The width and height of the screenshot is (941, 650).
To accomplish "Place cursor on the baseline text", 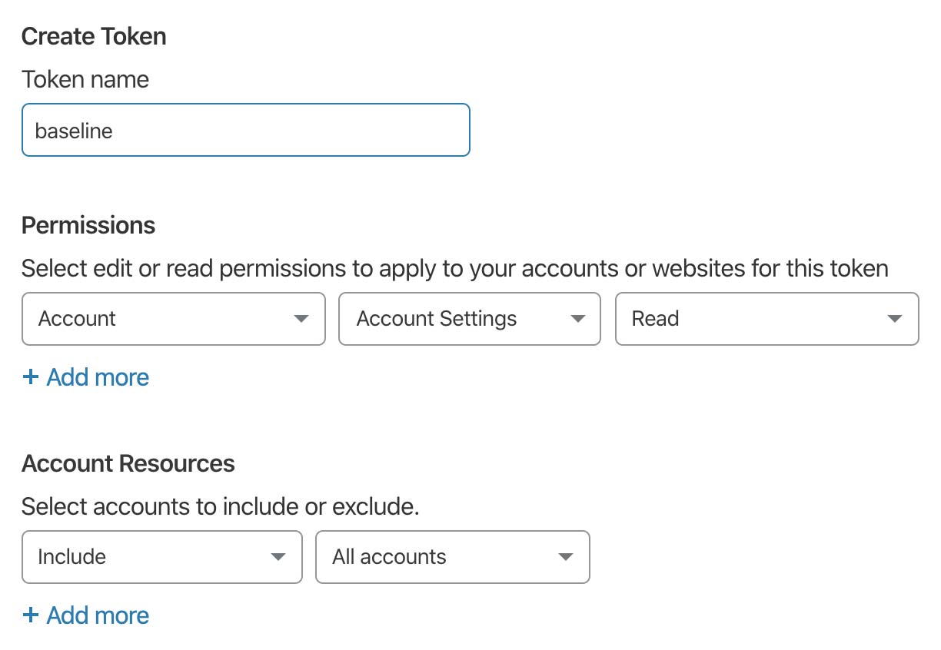I will [74, 131].
